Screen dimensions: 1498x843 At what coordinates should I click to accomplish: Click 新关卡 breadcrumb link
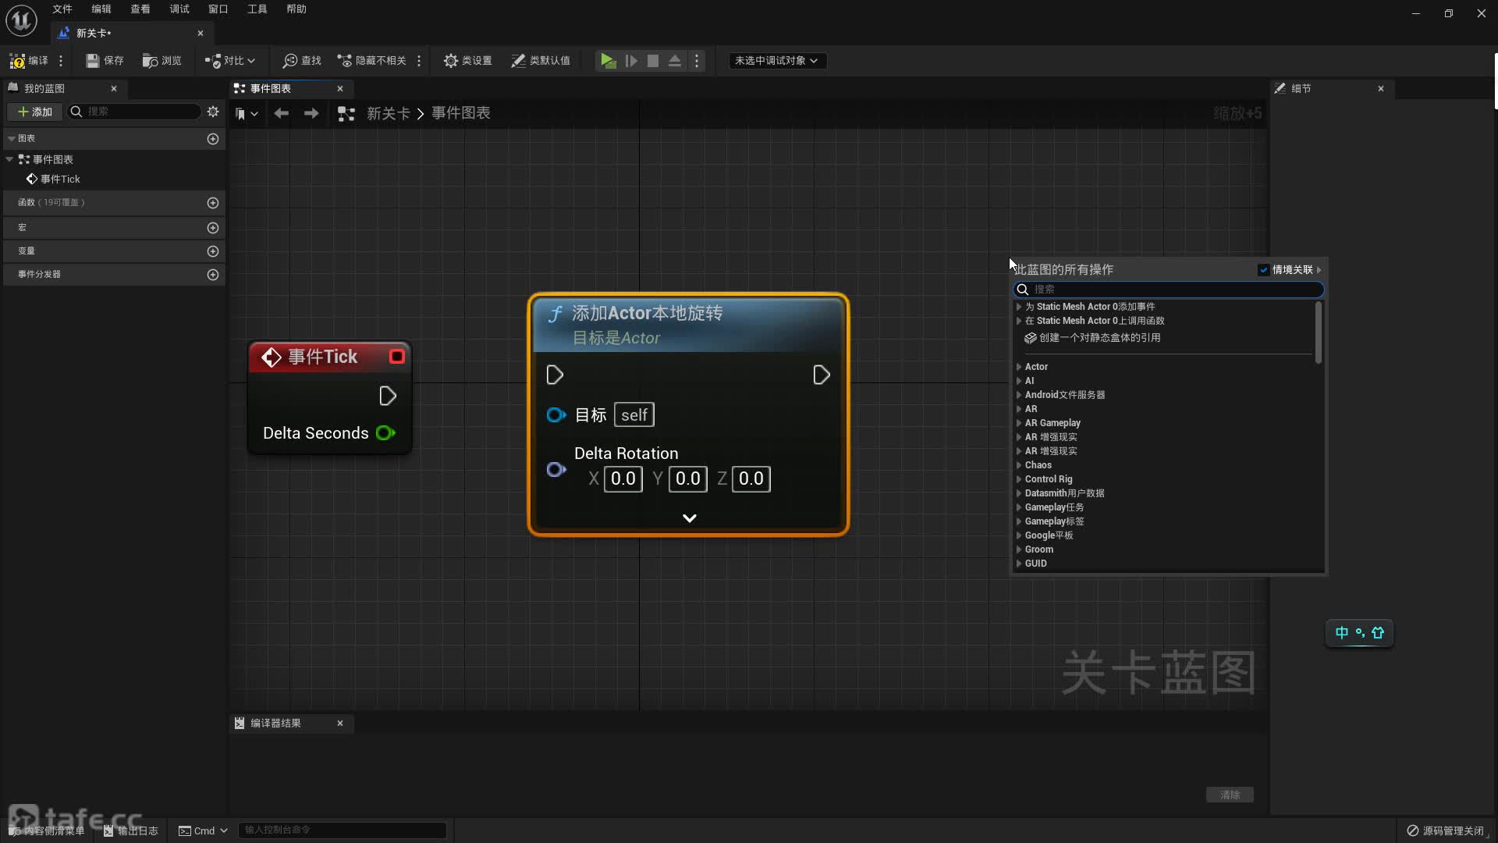click(x=389, y=113)
